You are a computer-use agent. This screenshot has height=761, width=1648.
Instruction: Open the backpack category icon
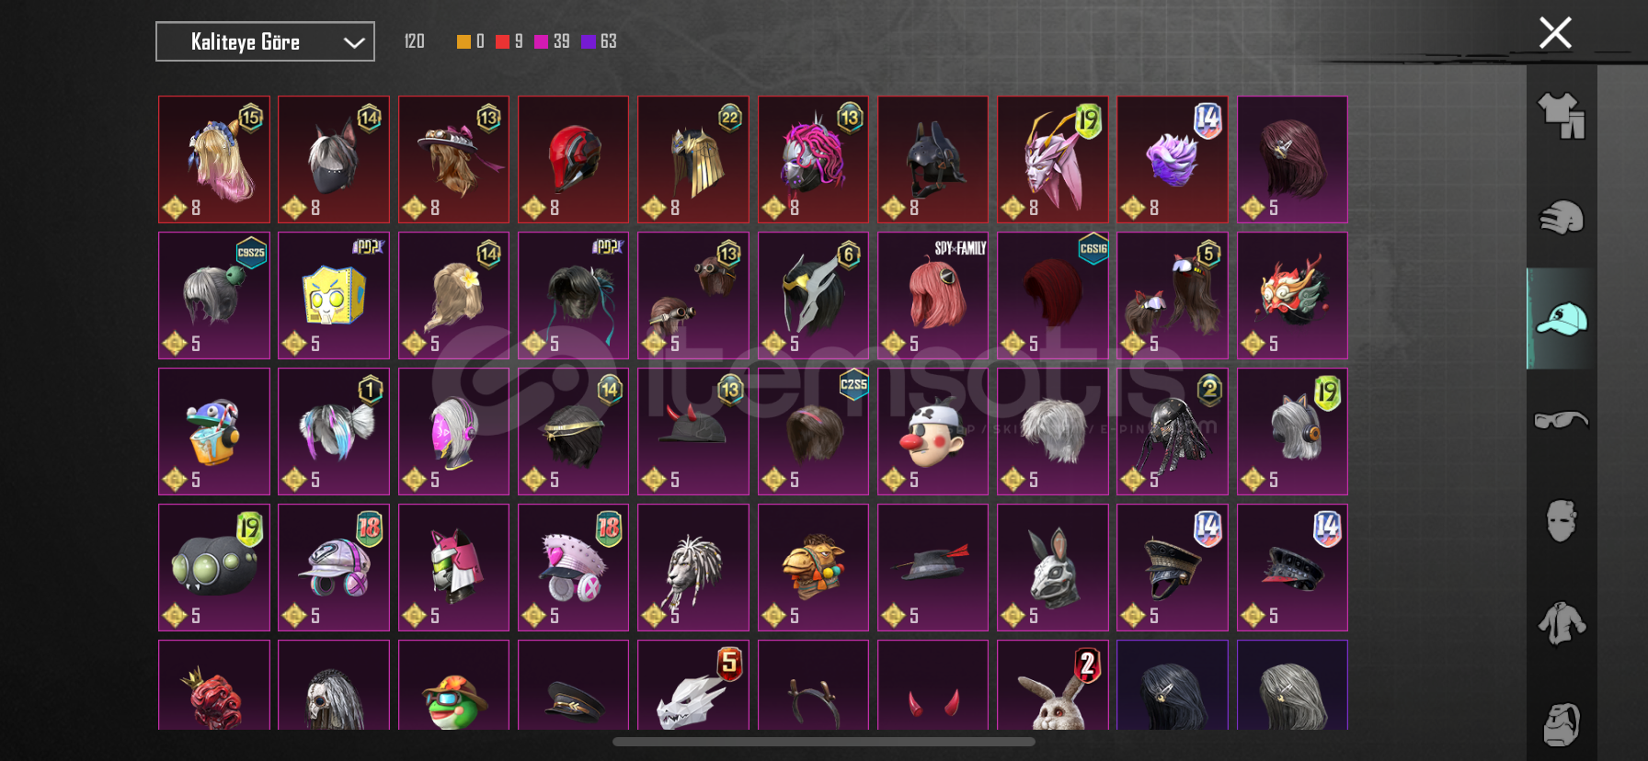click(x=1562, y=724)
